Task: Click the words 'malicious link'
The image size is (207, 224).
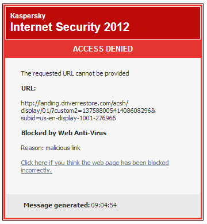Action: coord(63,148)
